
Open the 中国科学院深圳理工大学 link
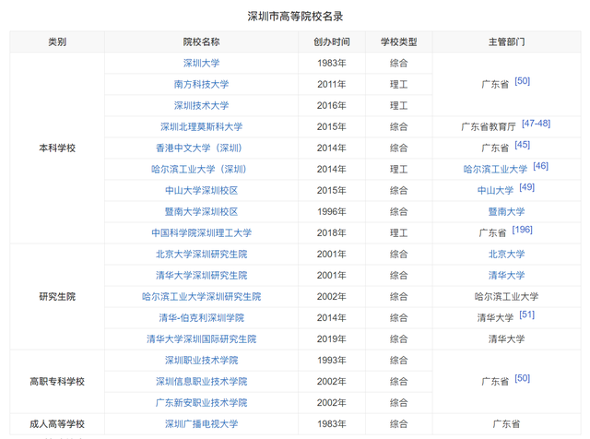point(201,233)
